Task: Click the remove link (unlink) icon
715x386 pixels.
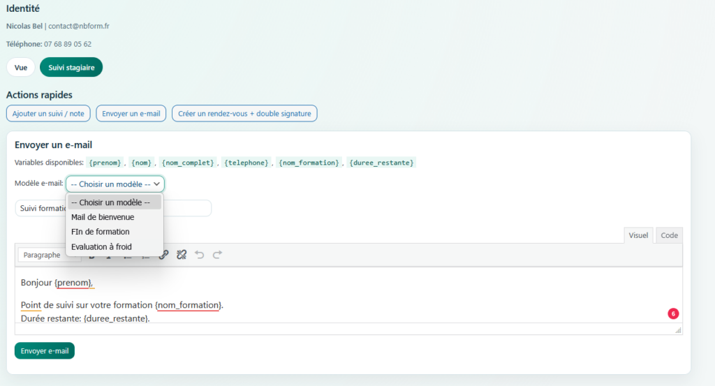Action: [182, 255]
